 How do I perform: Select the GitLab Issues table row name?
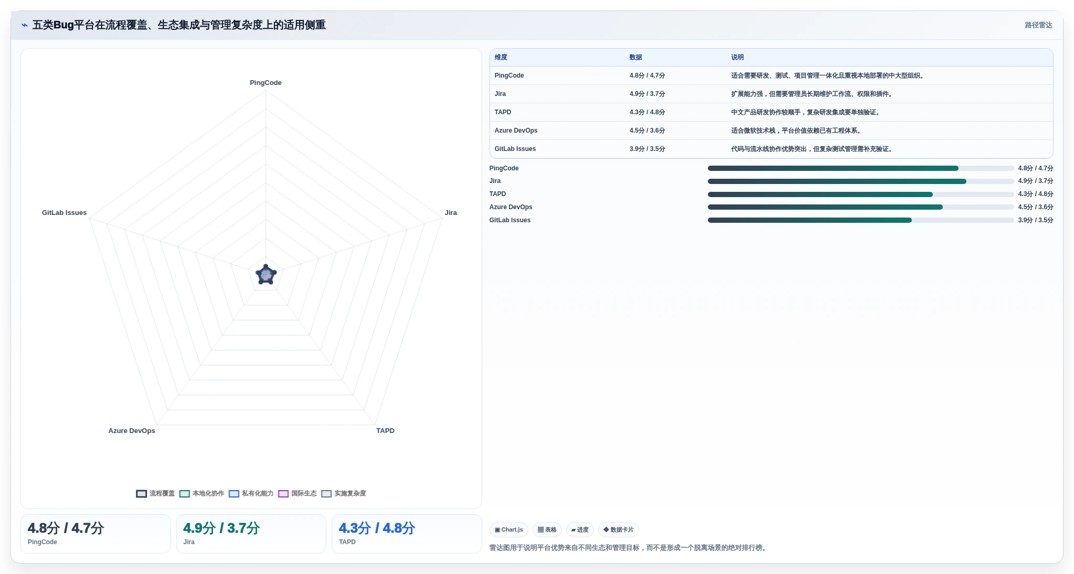point(515,149)
